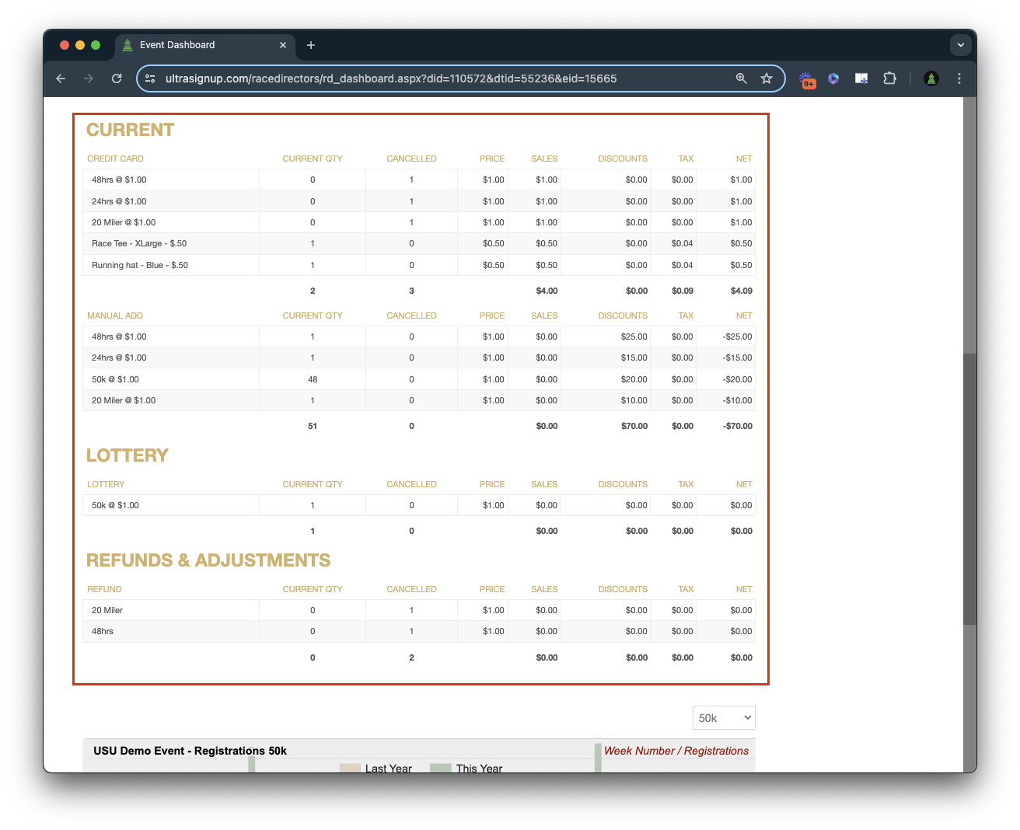Click the This Year legend swatch
The image size is (1020, 830).
point(441,768)
